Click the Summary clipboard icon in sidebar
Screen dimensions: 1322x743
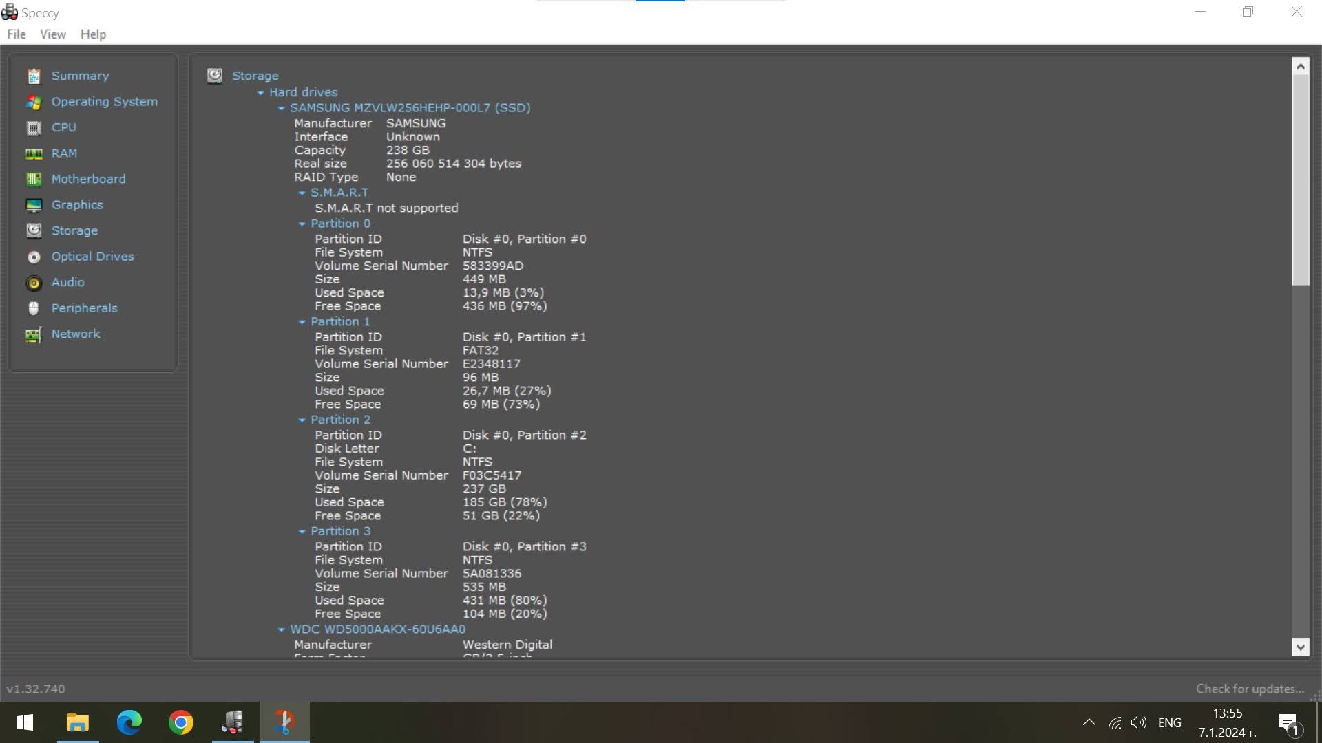34,76
